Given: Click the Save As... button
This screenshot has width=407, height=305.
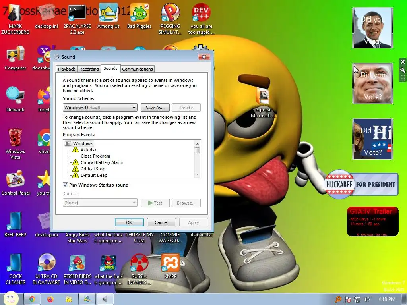Looking at the screenshot, I should click(155, 107).
